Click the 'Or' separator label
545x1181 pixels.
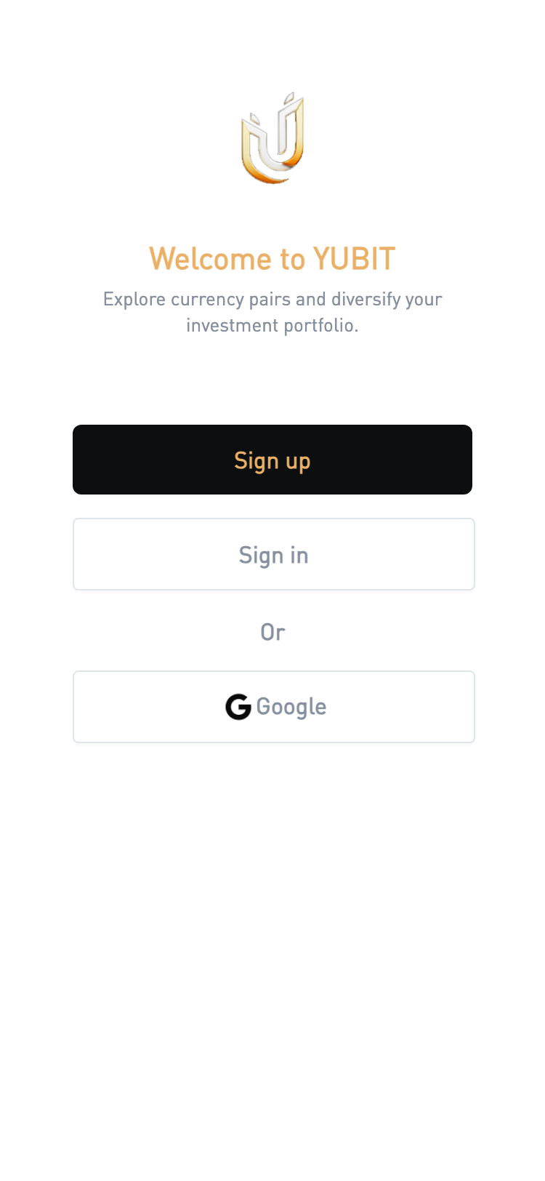tap(272, 632)
